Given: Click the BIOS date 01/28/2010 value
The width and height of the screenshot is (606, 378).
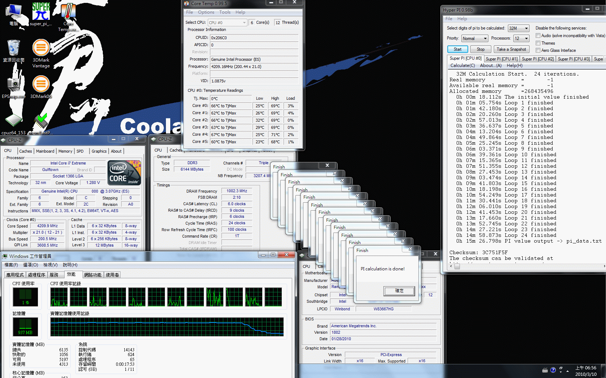Looking at the screenshot, I should pyautogui.click(x=383, y=339).
